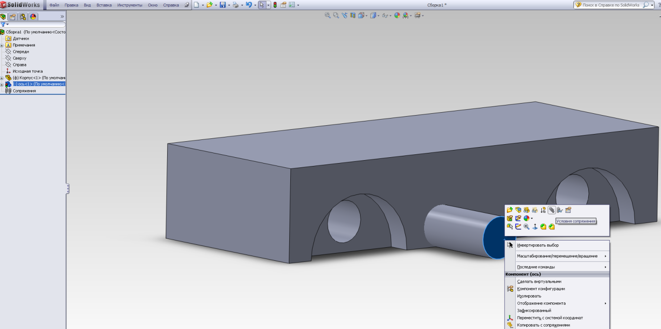Expand the Примечания tree node
Viewport: 661px width, 329px height.
coord(2,45)
